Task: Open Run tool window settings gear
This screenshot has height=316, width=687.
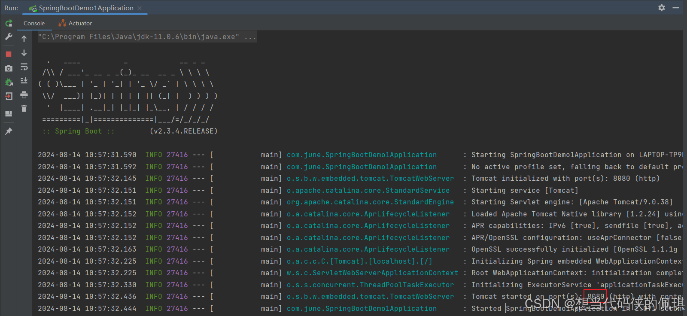Action: (x=662, y=8)
